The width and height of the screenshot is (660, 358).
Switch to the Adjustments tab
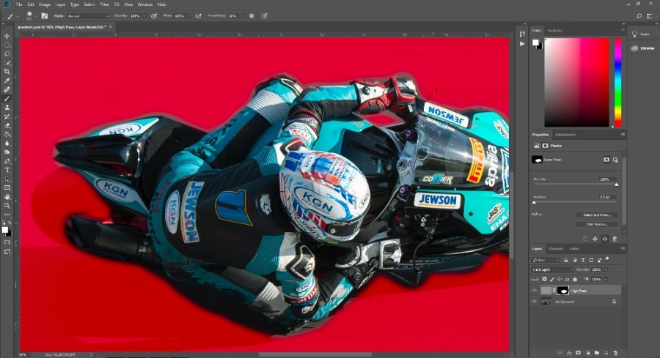(565, 135)
